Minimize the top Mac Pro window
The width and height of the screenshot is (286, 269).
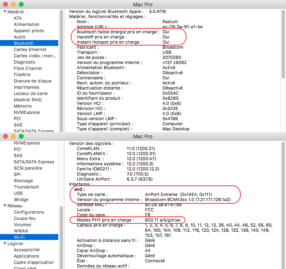coord(13,4)
